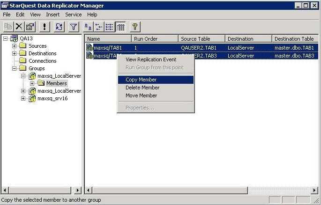Switch to small icons view
The width and height of the screenshot is (321, 205).
pos(99,27)
